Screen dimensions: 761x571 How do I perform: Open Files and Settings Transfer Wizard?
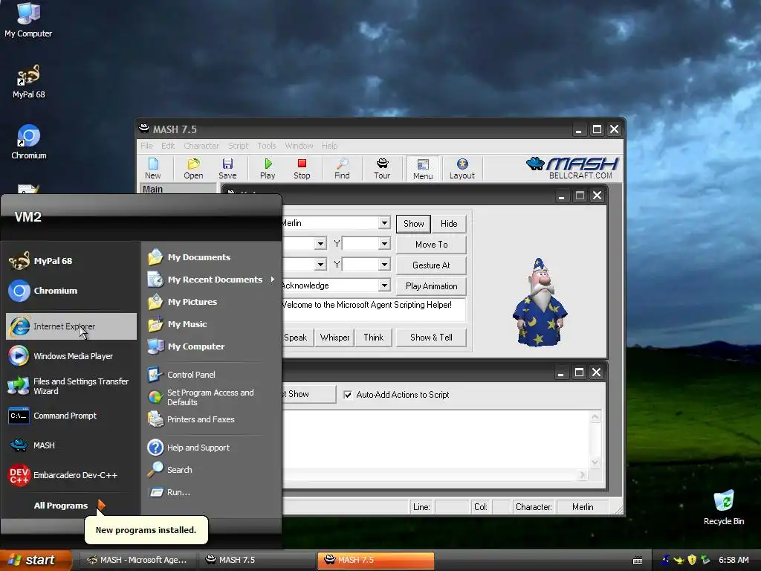[71, 386]
